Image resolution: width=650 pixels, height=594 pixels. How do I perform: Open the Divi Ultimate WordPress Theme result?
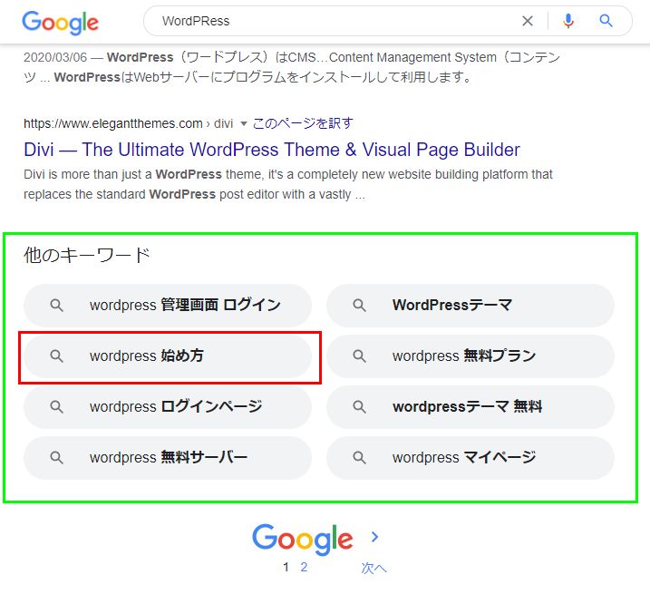(272, 150)
